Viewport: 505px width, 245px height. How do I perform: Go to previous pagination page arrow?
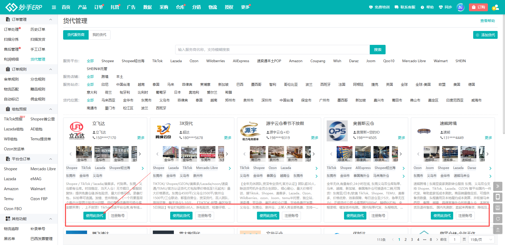393,239
